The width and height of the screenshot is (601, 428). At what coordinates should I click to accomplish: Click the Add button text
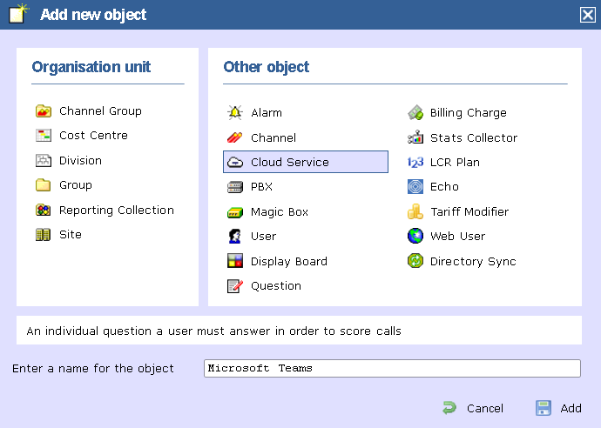pyautogui.click(x=571, y=409)
